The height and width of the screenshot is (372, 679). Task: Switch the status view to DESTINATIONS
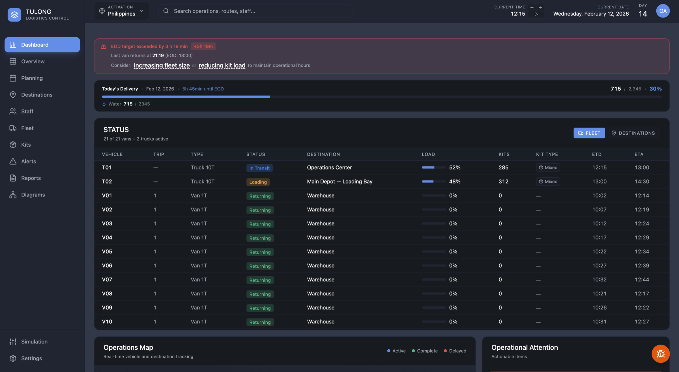click(634, 133)
